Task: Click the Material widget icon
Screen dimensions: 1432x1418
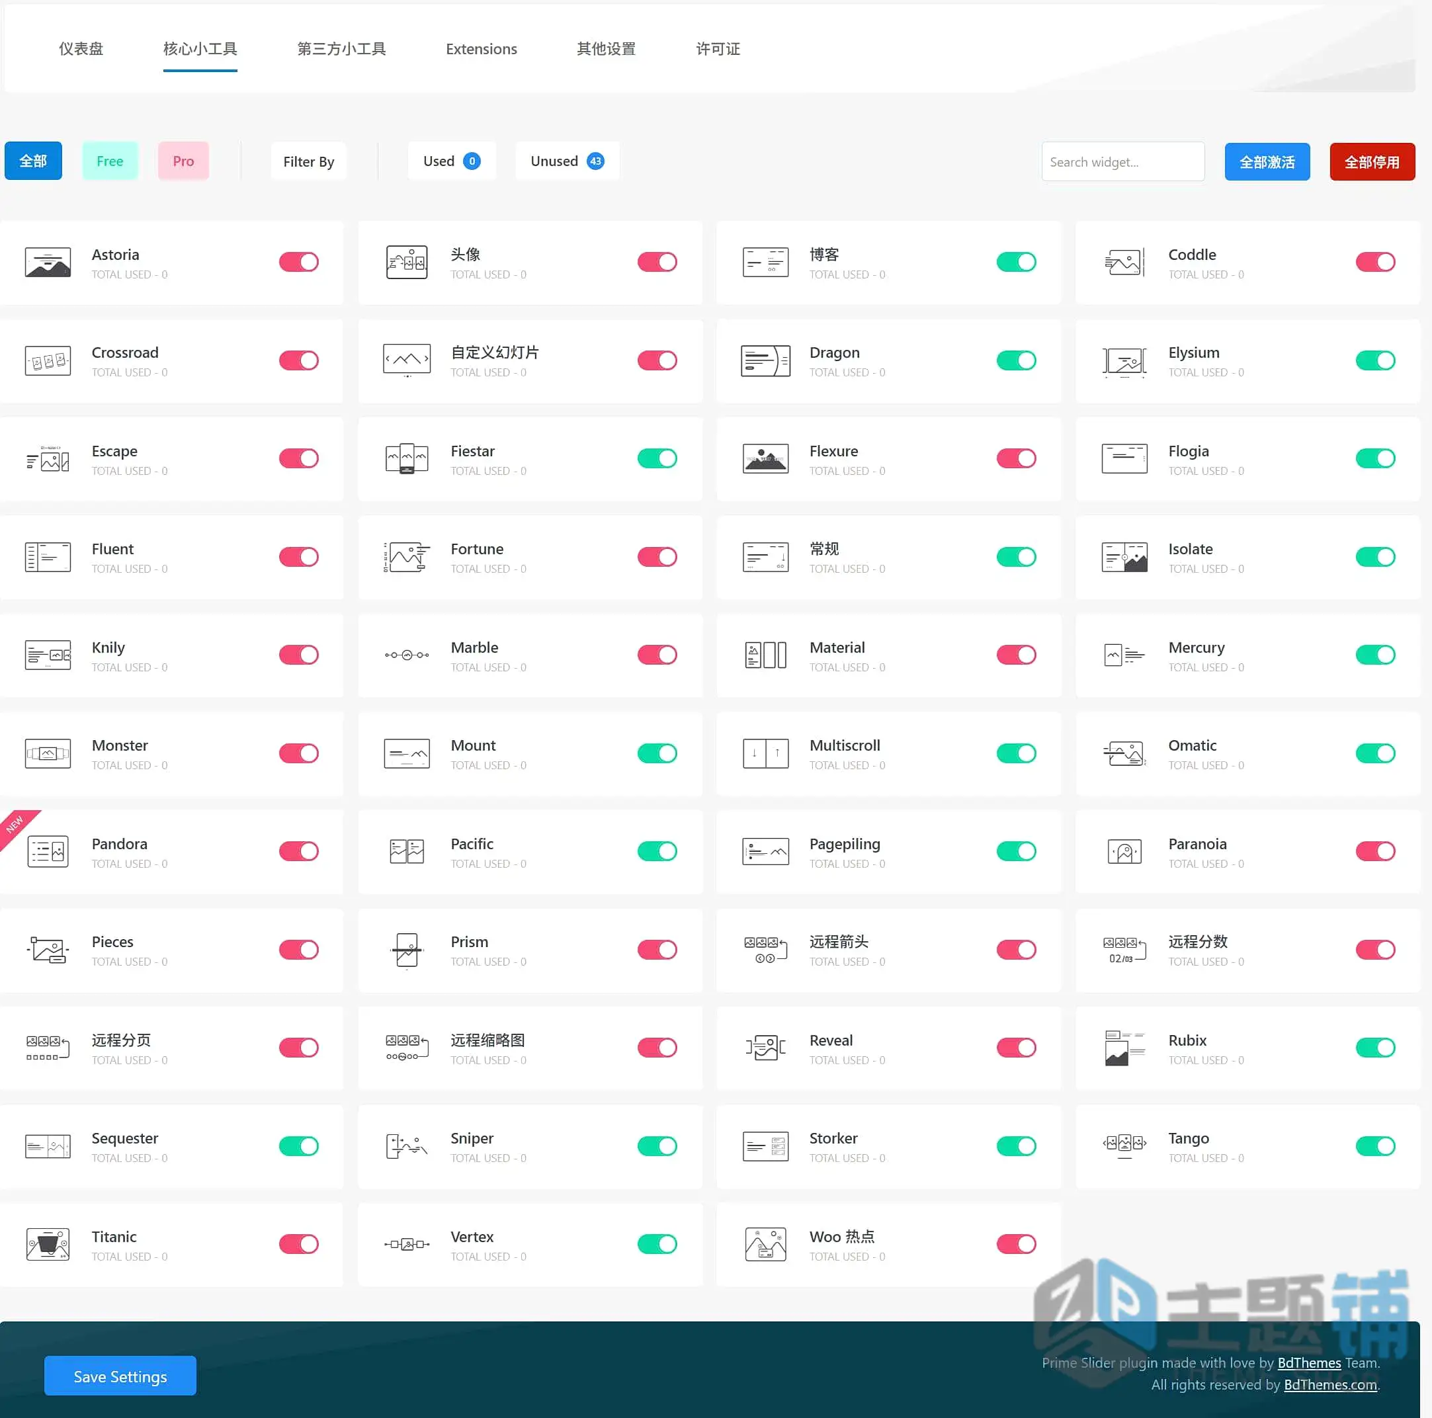Action: point(766,655)
